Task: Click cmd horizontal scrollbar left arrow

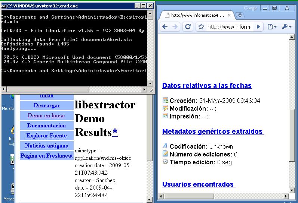Action: click(4, 89)
